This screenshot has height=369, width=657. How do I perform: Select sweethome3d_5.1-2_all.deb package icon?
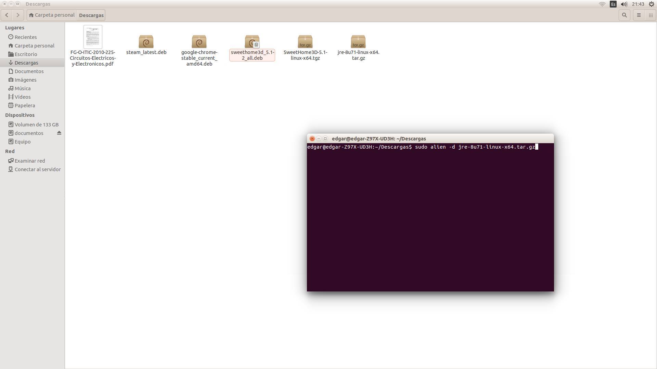pos(252,41)
